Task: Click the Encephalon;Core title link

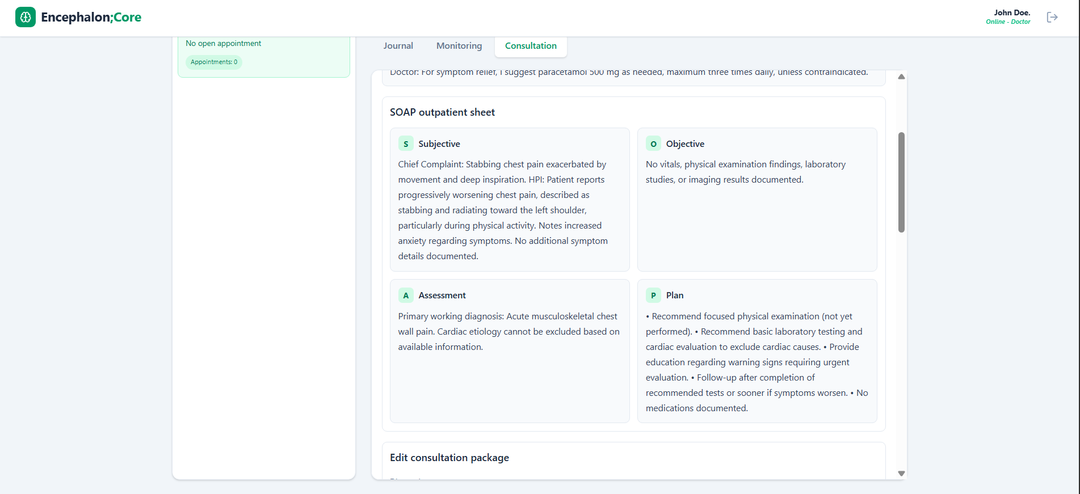Action: pyautogui.click(x=91, y=17)
